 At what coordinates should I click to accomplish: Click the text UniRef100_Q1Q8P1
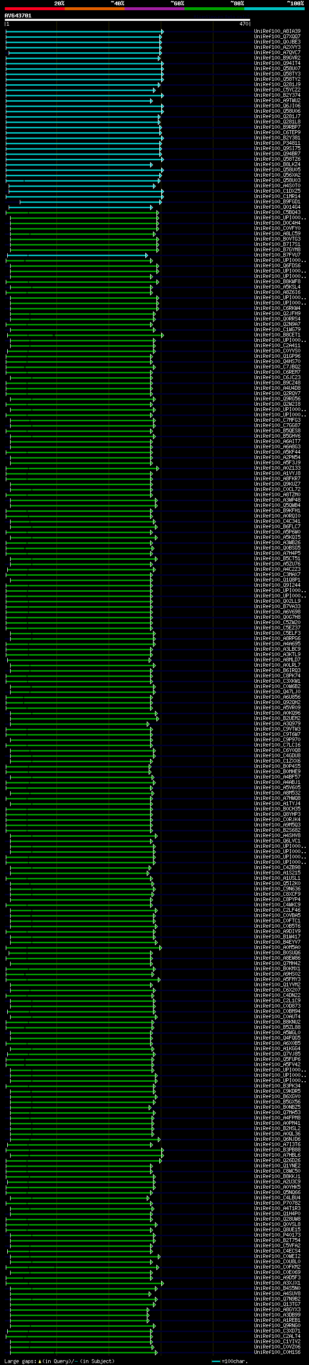277,580
